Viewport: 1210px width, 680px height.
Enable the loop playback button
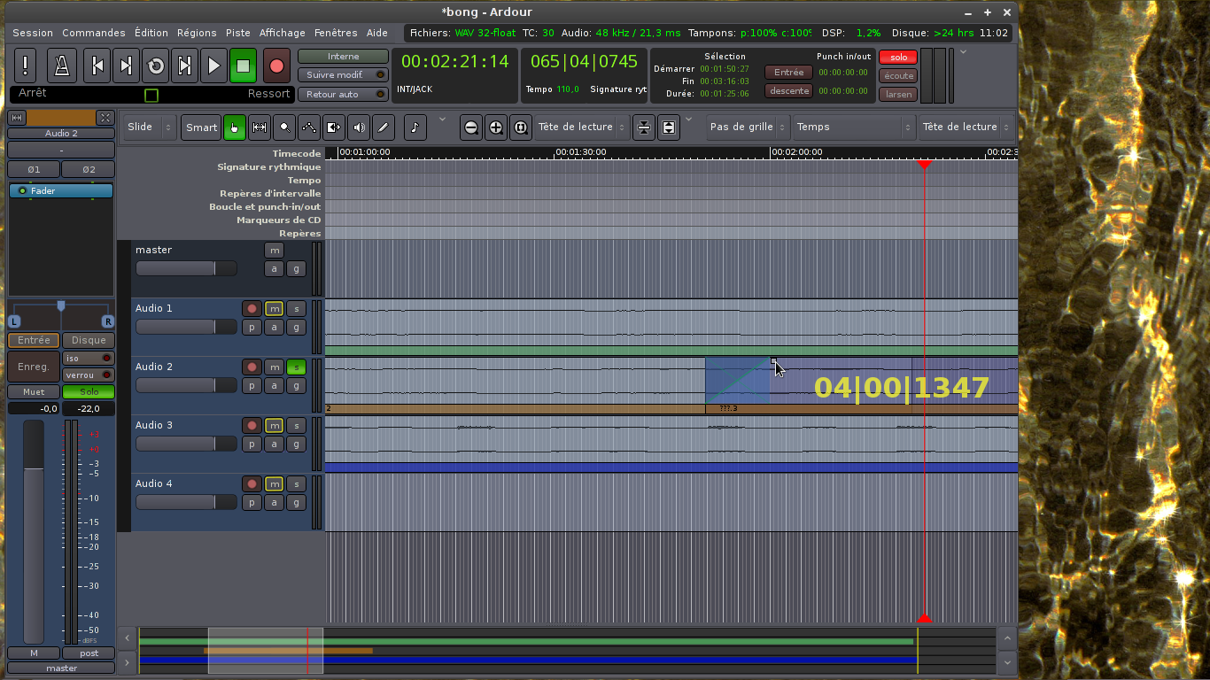(x=156, y=66)
